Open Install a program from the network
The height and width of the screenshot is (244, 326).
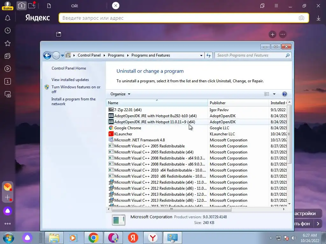[74, 101]
